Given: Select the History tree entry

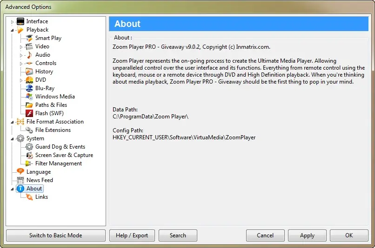Looking at the screenshot, I should pyautogui.click(x=44, y=72).
